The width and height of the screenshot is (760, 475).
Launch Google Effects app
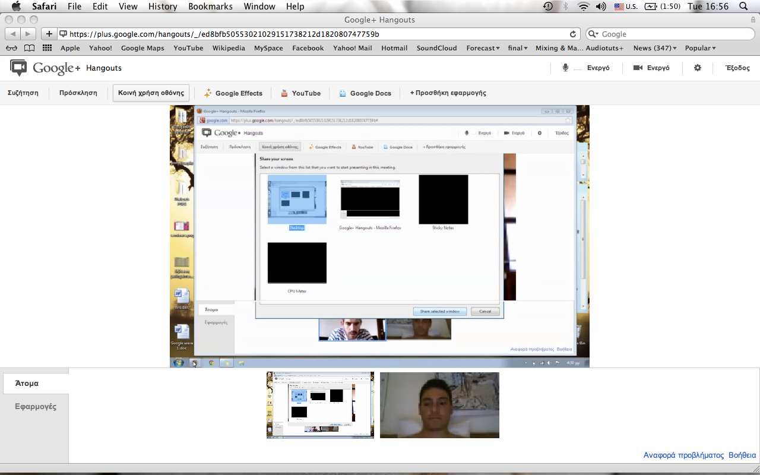(233, 93)
